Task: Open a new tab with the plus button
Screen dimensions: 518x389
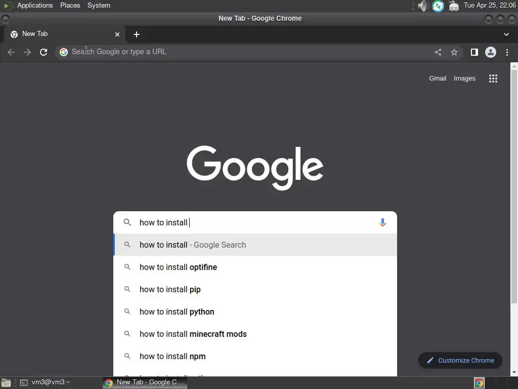Action: tap(137, 34)
